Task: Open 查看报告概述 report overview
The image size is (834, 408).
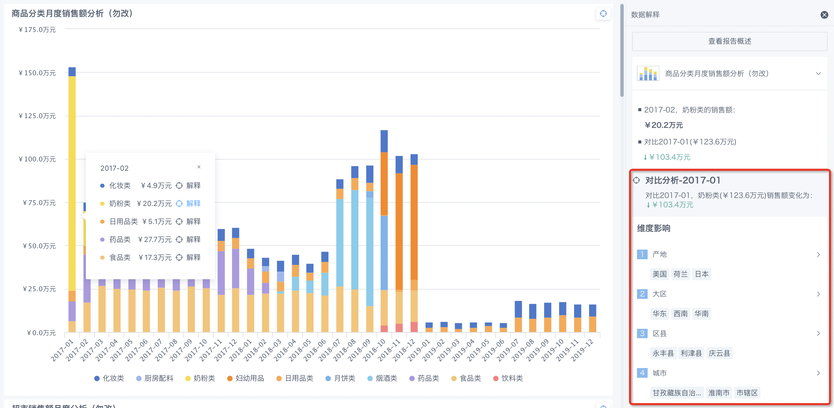Action: click(x=730, y=41)
